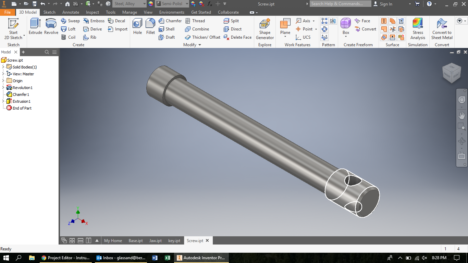This screenshot has height=263, width=468.
Task: Expand the Origin folder node
Action: click(x=3, y=81)
